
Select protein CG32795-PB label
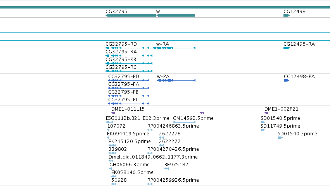pyautogui.click(x=123, y=92)
